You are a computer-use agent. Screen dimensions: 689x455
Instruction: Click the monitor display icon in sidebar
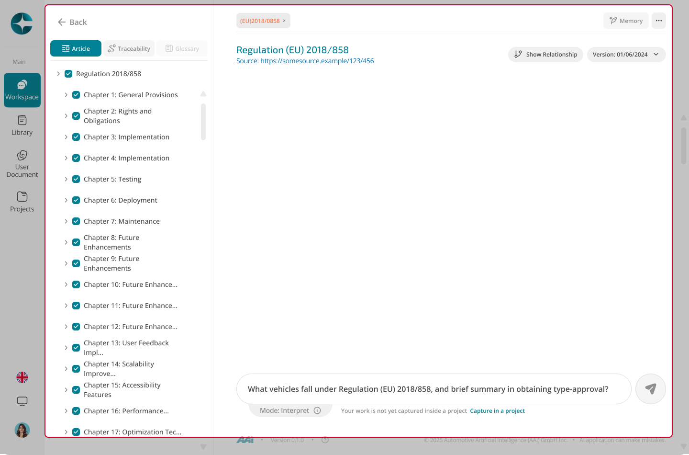pos(22,401)
